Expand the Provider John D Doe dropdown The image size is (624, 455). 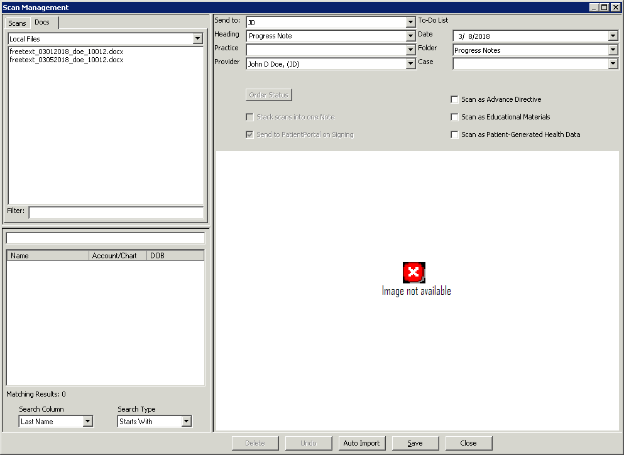click(x=411, y=63)
